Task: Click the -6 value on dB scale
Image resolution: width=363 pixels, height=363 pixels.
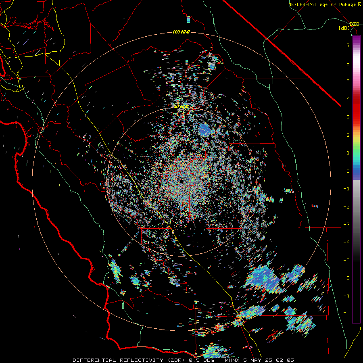Action: pos(346,278)
